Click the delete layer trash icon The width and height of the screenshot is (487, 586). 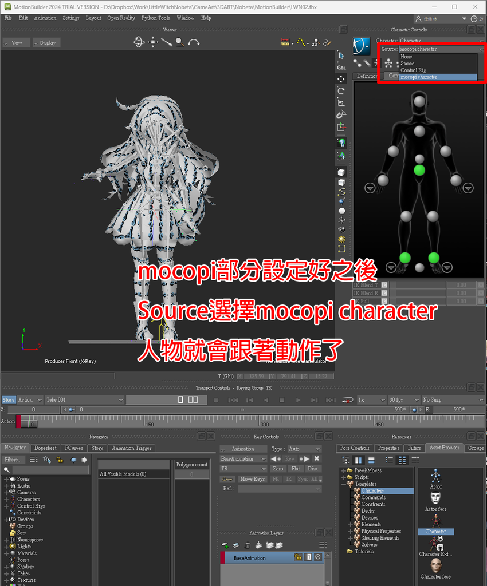(248, 545)
